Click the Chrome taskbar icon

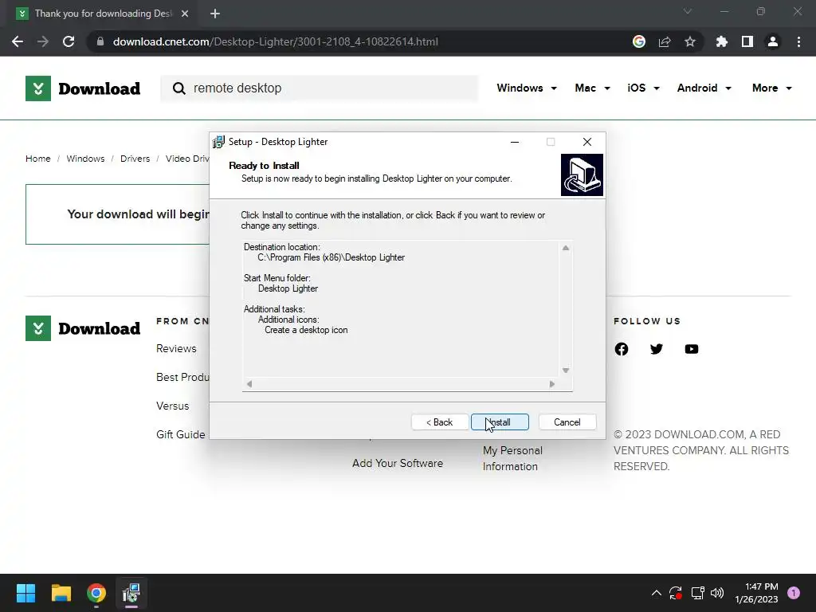(96, 593)
